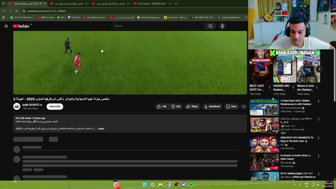Viewport: 336px width, 189px height.
Task: Open the browser apps grid shortcut
Action: point(3,18)
